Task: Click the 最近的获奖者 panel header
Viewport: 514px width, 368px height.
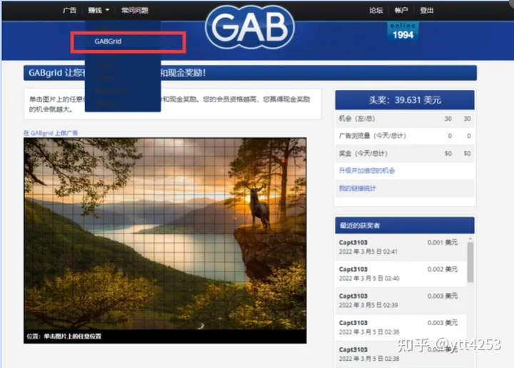Action: point(405,225)
